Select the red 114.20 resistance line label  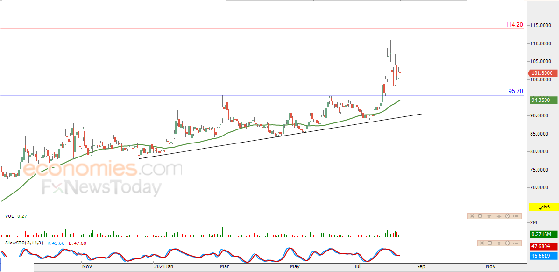pos(514,25)
